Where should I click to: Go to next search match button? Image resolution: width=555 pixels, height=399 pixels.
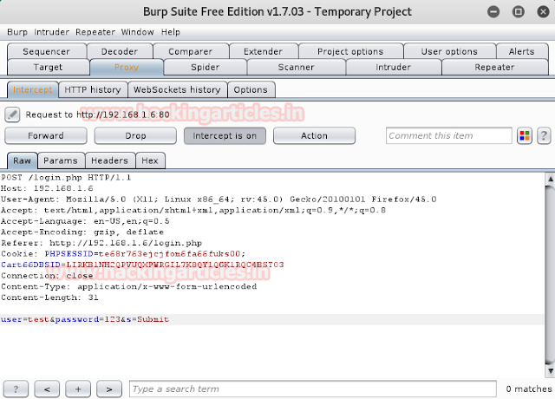[x=109, y=389]
